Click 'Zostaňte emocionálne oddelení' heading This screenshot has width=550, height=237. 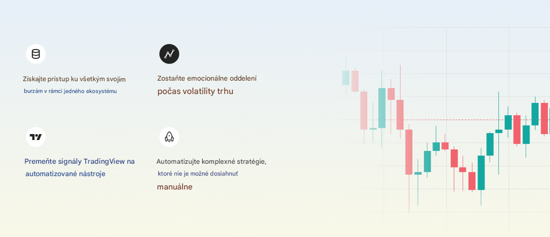coord(207,79)
